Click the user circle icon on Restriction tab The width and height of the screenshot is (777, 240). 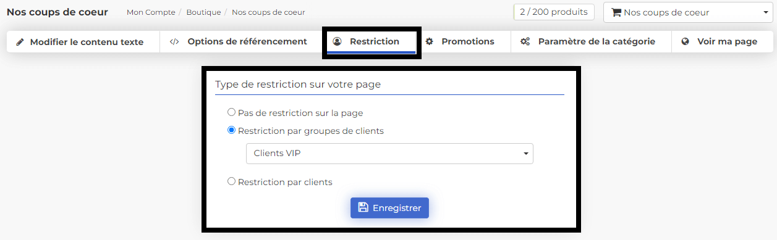(337, 42)
